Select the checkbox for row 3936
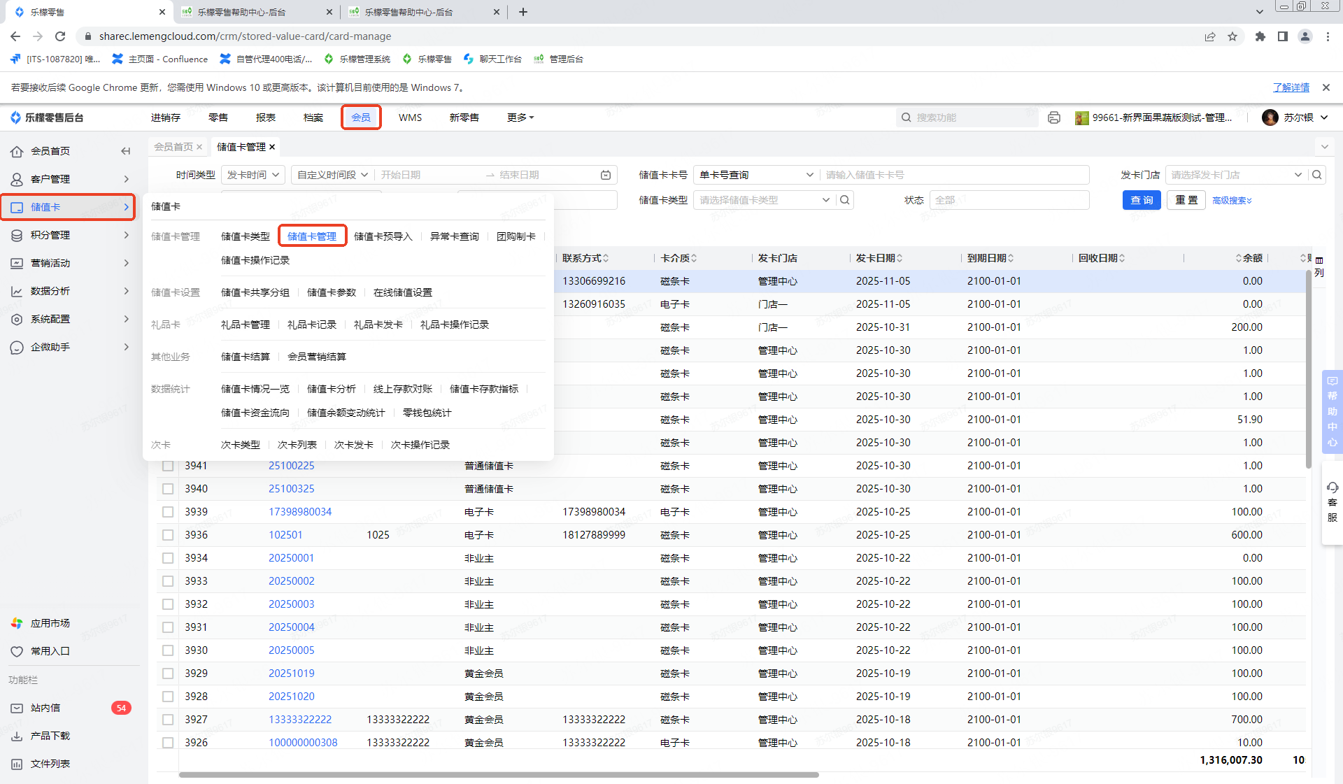Image resolution: width=1343 pixels, height=784 pixels. [x=168, y=535]
